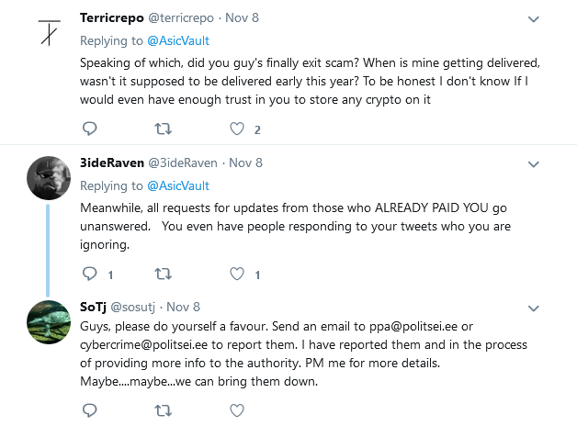Reply to Terricrepo's tweet
Viewport: 577px width, 426px height.
(x=89, y=129)
